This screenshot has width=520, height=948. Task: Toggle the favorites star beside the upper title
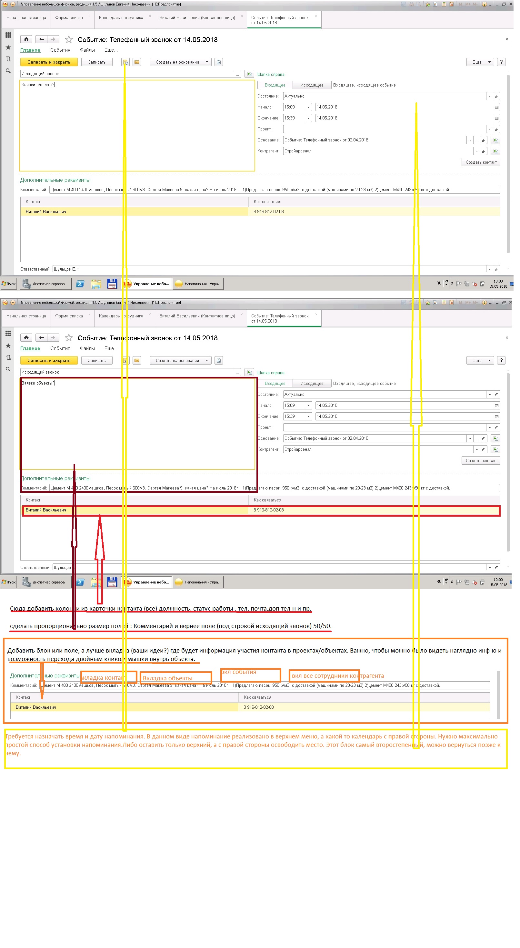pyautogui.click(x=69, y=40)
